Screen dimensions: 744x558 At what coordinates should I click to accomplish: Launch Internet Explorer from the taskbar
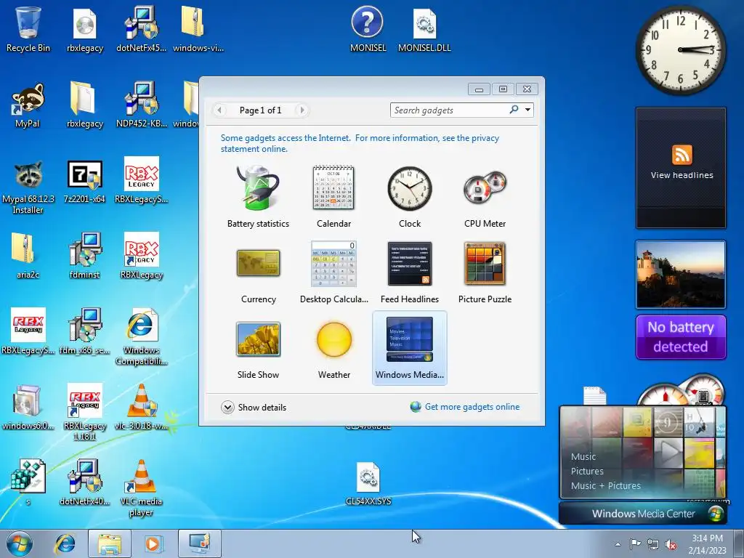[x=65, y=543]
